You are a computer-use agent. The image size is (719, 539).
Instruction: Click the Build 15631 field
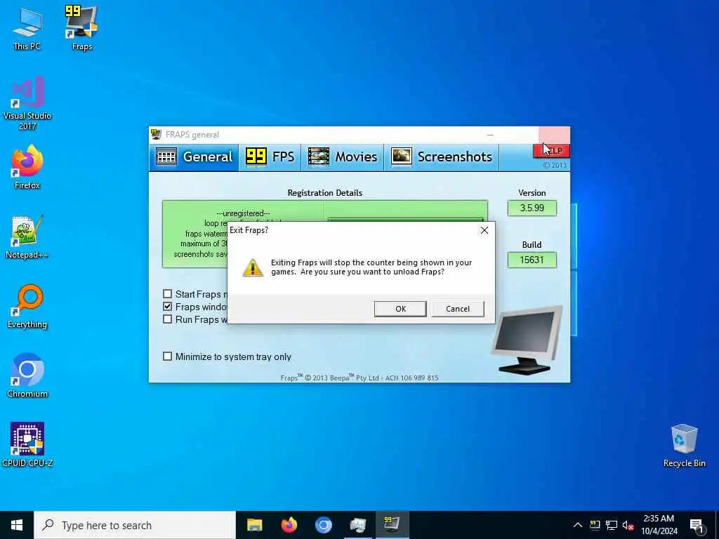click(532, 260)
